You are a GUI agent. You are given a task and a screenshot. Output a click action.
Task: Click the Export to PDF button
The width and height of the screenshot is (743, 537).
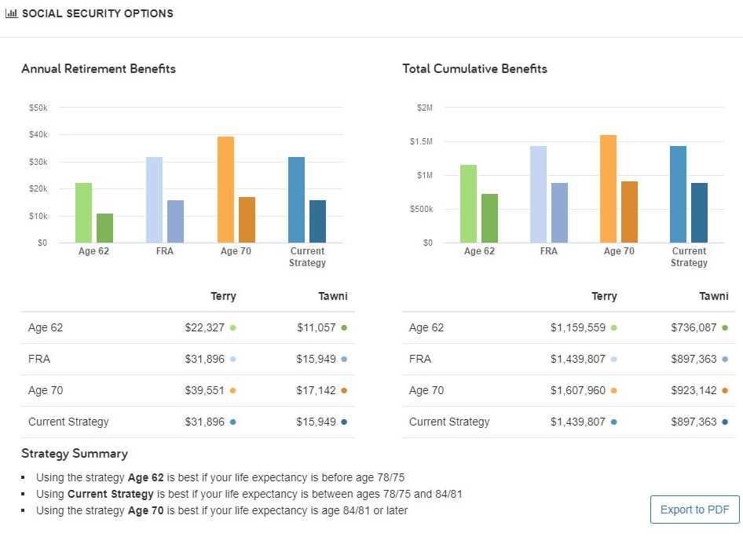(x=694, y=509)
